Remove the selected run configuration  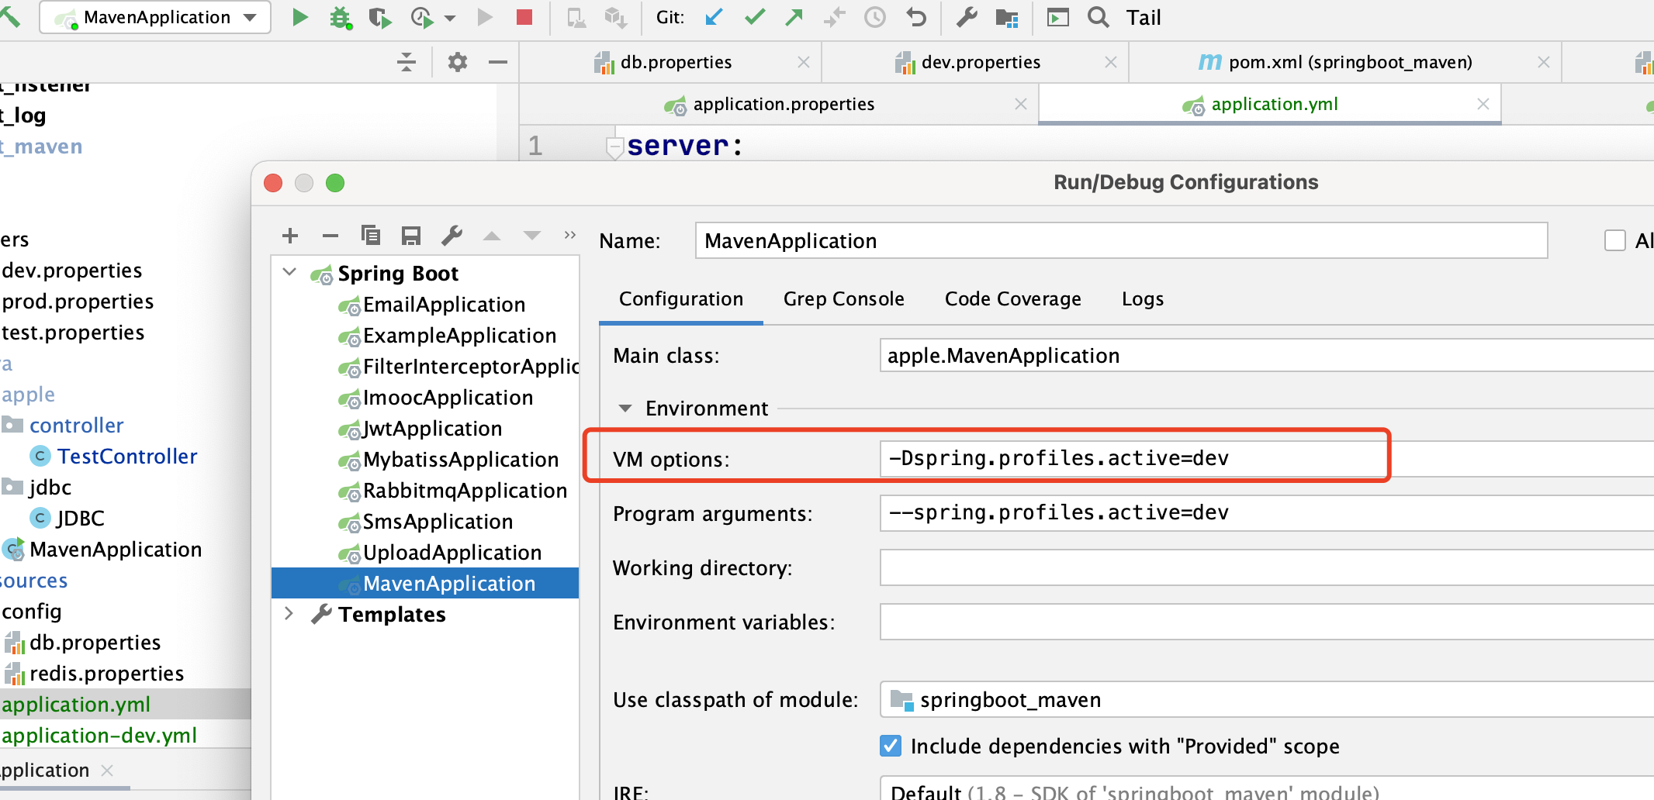(330, 235)
